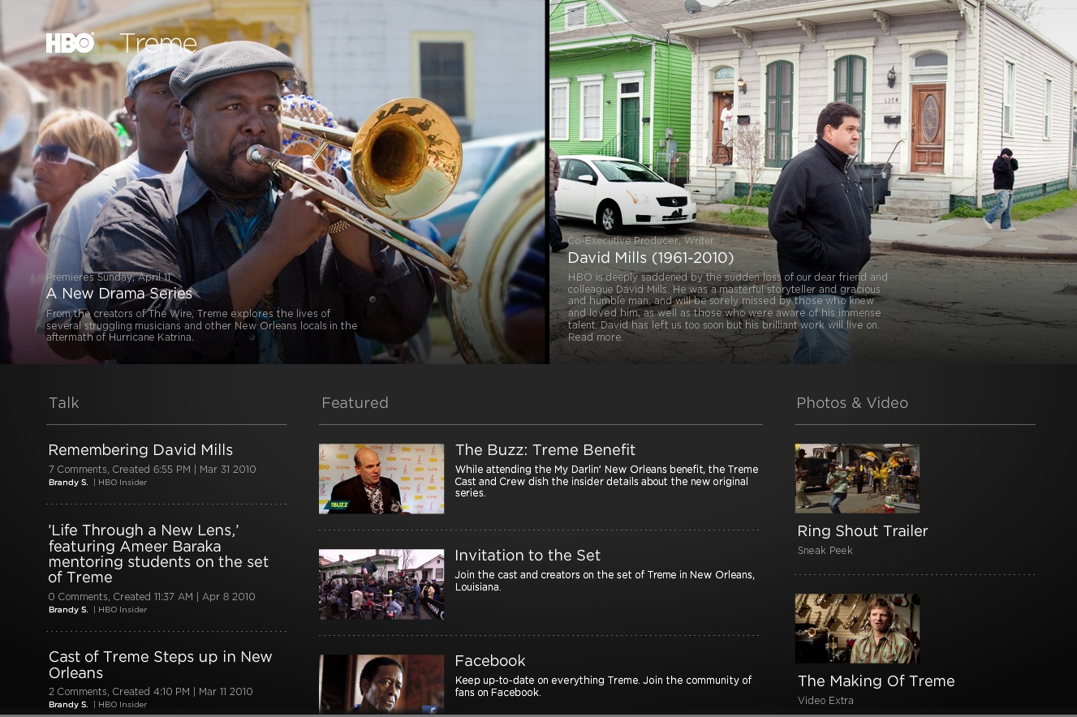Image resolution: width=1077 pixels, height=717 pixels.
Task: Open the Facebook feature thumbnail
Action: click(381, 684)
